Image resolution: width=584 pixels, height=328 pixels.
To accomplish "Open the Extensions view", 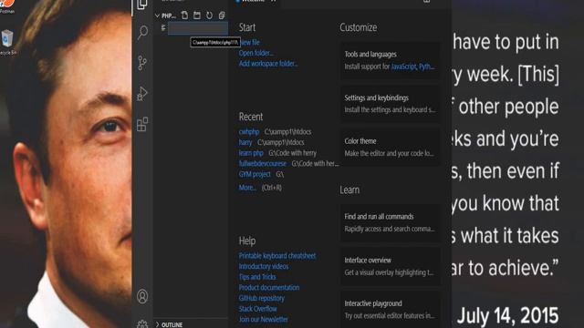I will click(x=142, y=124).
